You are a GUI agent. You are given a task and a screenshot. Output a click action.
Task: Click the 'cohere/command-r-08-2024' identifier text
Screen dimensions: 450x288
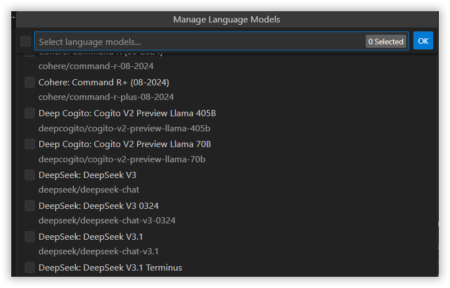point(96,66)
